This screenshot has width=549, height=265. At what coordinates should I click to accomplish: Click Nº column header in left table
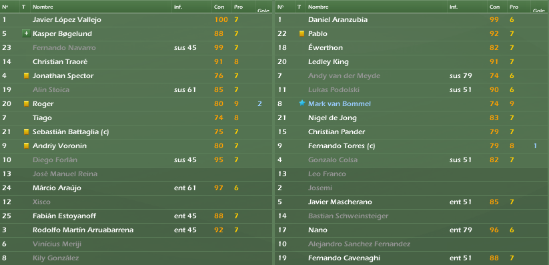click(5, 7)
